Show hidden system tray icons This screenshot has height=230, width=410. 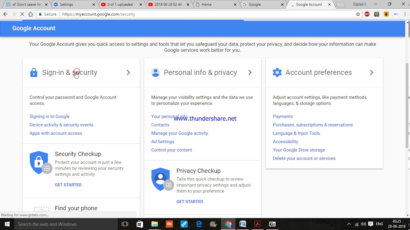(x=349, y=224)
